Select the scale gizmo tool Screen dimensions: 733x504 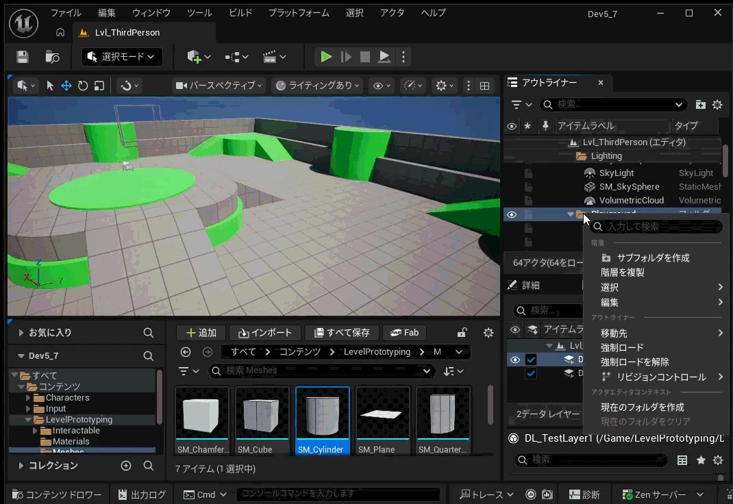[x=99, y=86]
